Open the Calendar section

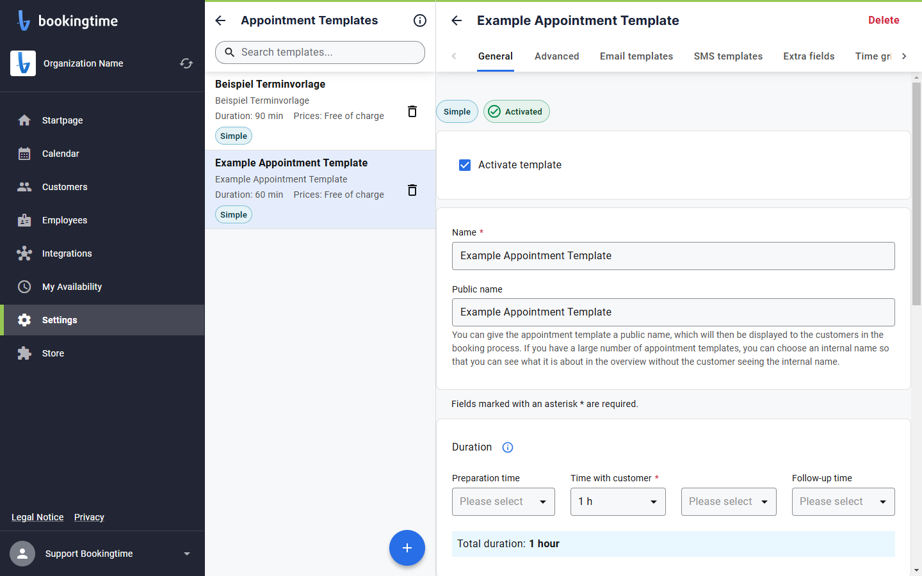102,154
